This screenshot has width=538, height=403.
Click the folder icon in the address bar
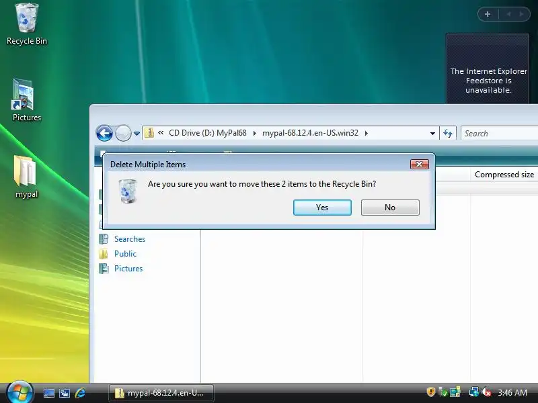(x=149, y=133)
